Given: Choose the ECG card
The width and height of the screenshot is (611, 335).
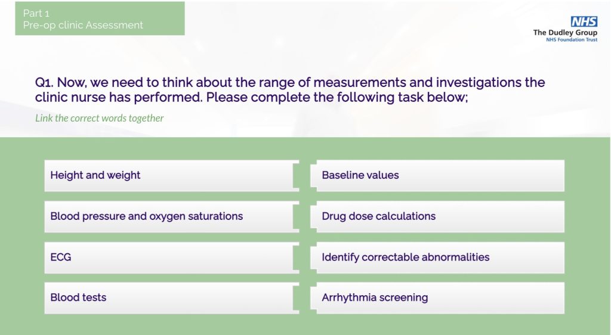Looking at the screenshot, I should (x=171, y=258).
